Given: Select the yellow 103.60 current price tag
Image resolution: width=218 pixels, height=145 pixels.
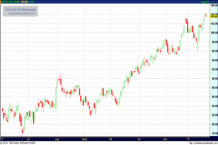Looking at the screenshot, I should click(214, 17).
